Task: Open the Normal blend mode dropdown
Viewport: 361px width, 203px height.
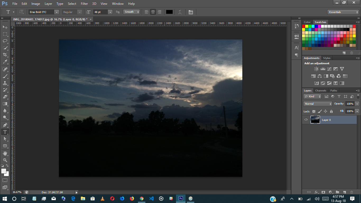Action: pyautogui.click(x=317, y=104)
